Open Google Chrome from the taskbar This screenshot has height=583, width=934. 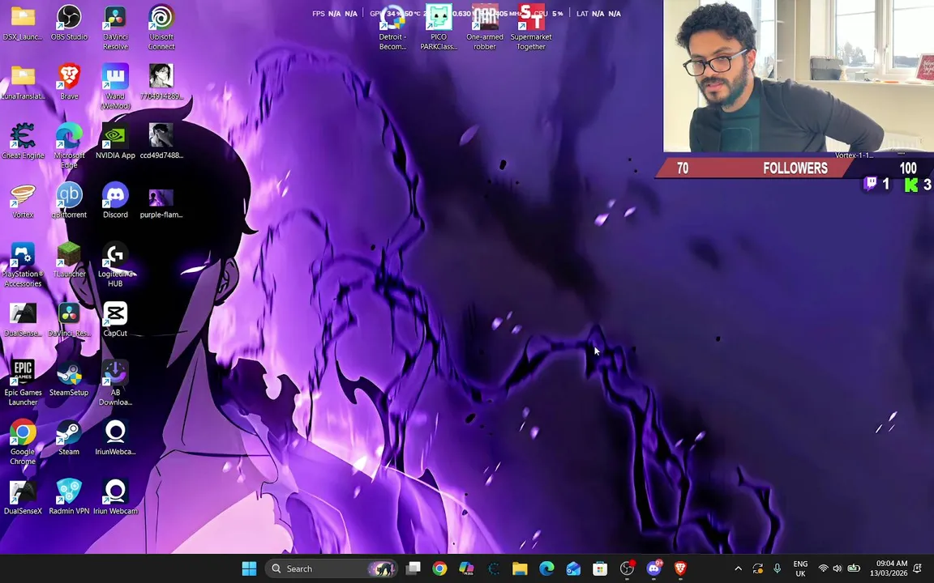click(439, 568)
